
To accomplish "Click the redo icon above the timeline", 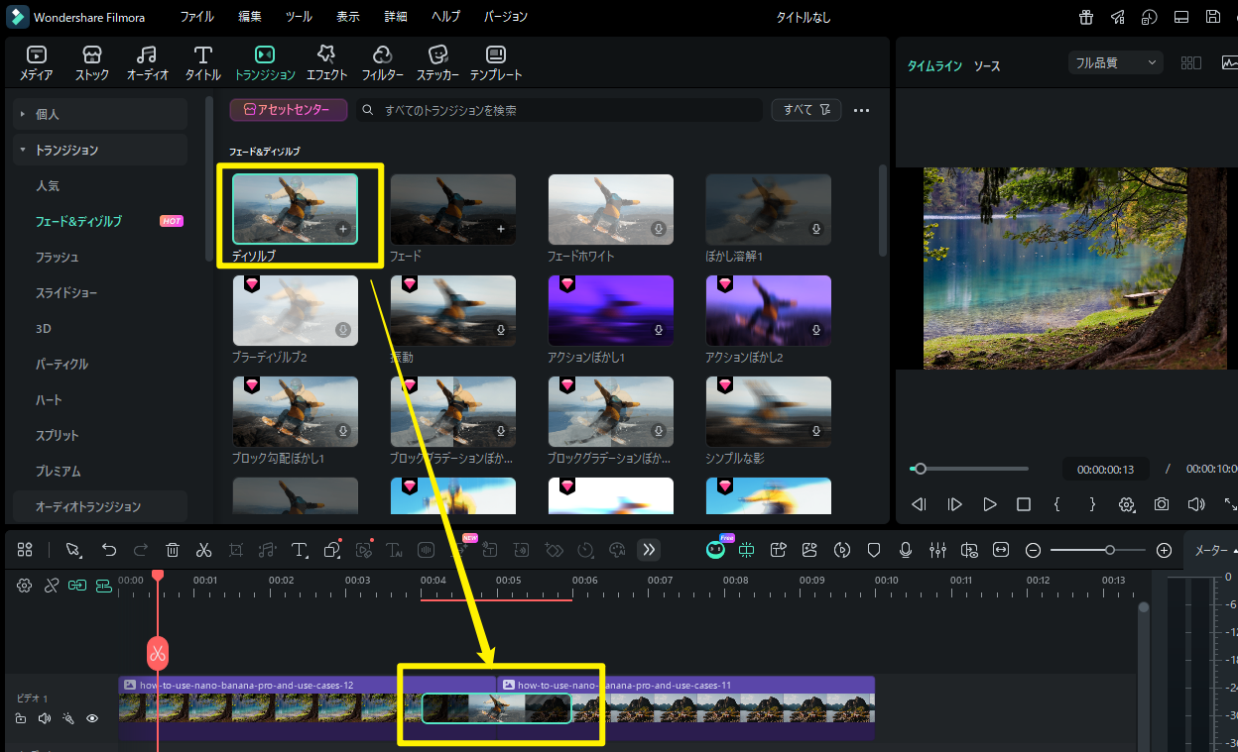I will click(x=140, y=550).
